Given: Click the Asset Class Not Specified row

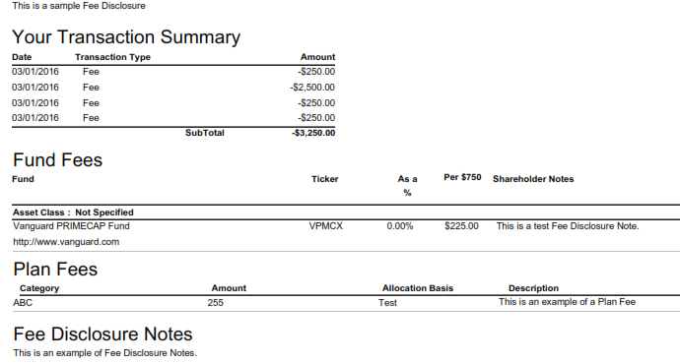Looking at the screenshot, I should (x=346, y=212).
